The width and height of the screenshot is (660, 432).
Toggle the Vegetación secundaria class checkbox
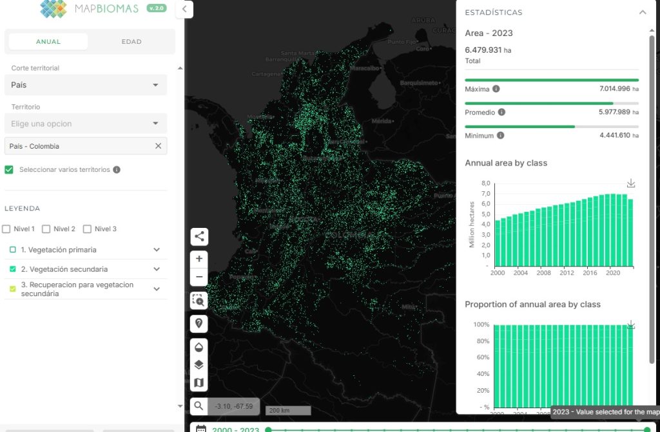13,269
